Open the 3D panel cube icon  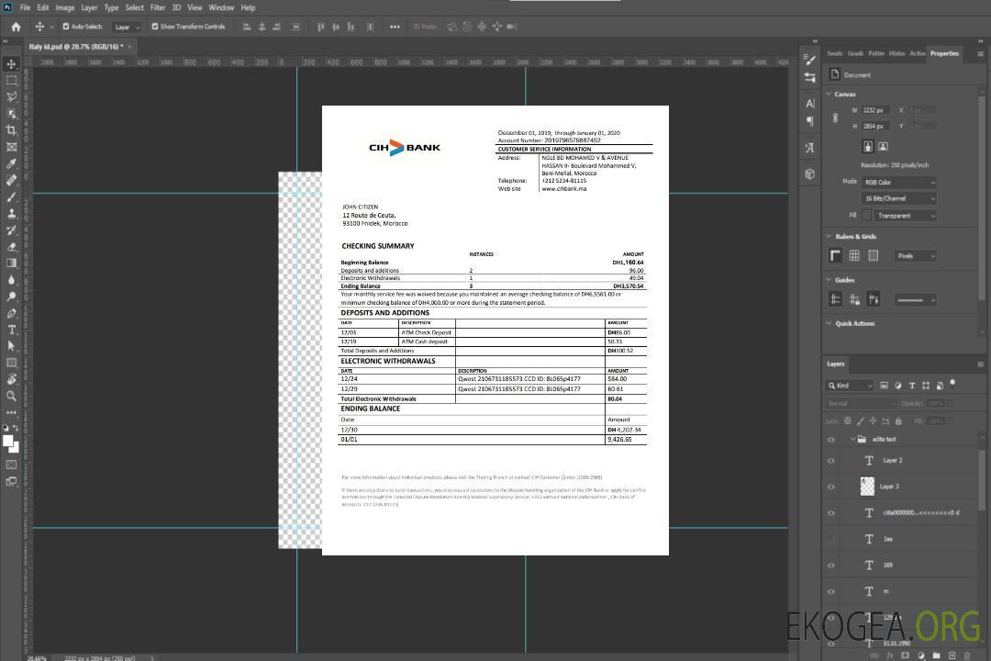tap(809, 174)
